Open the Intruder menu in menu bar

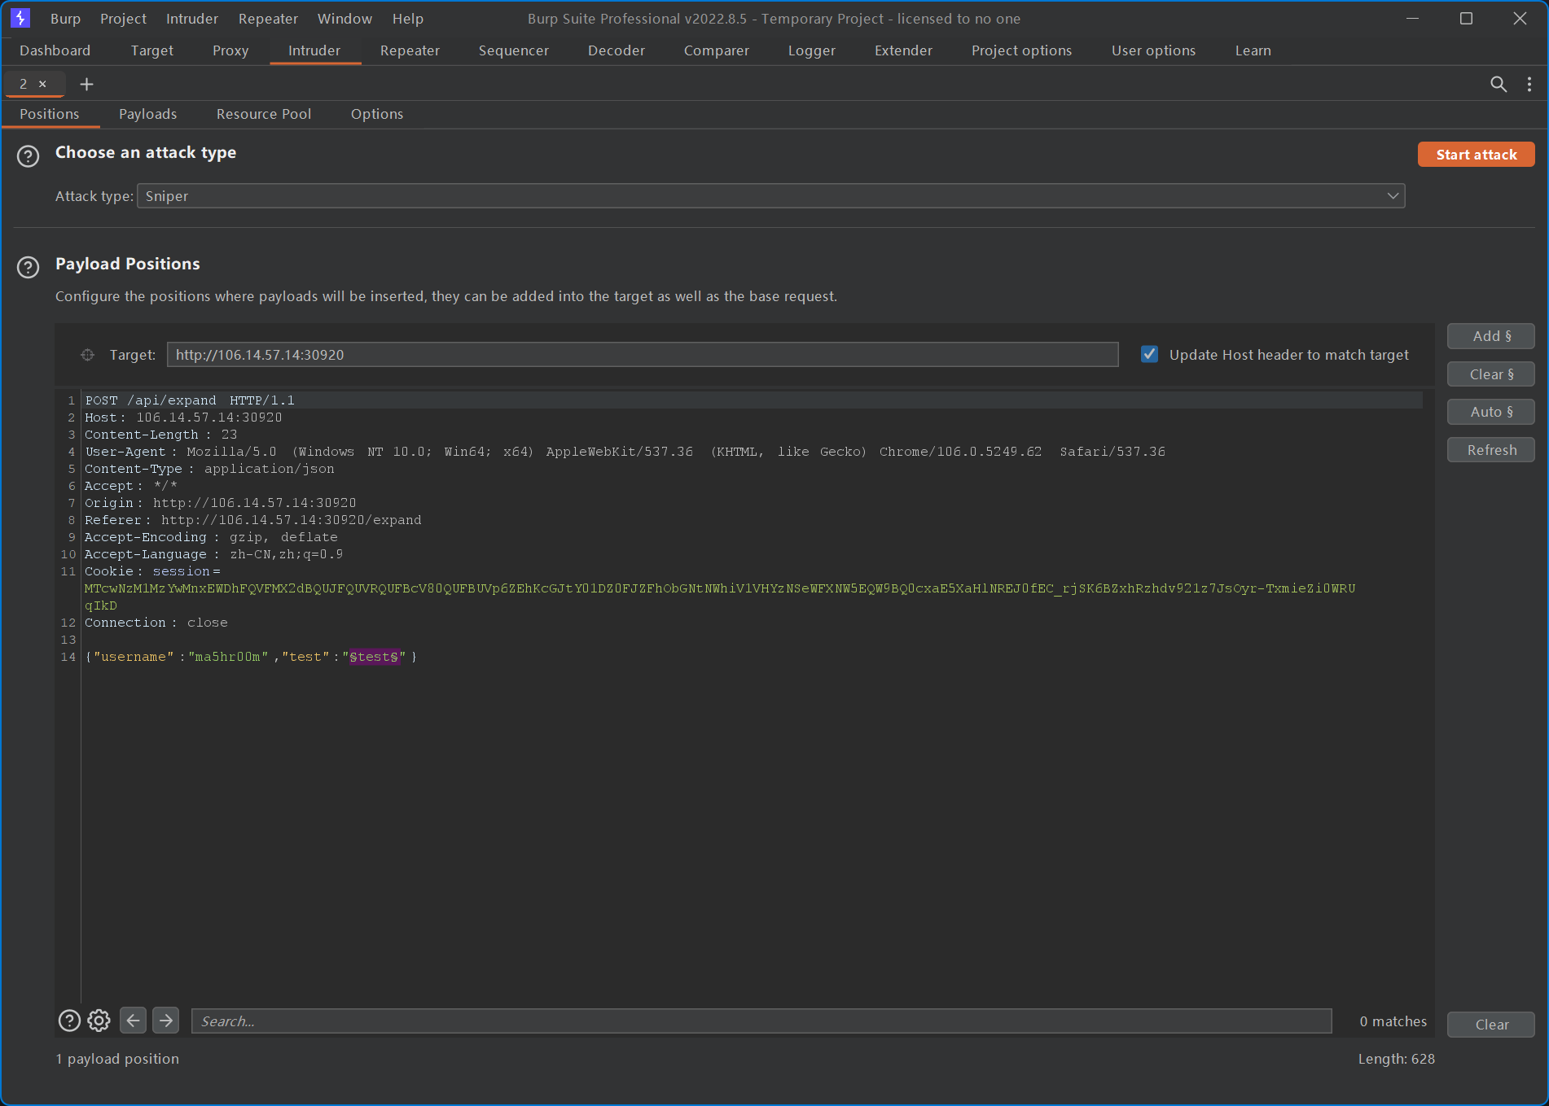pos(191,19)
